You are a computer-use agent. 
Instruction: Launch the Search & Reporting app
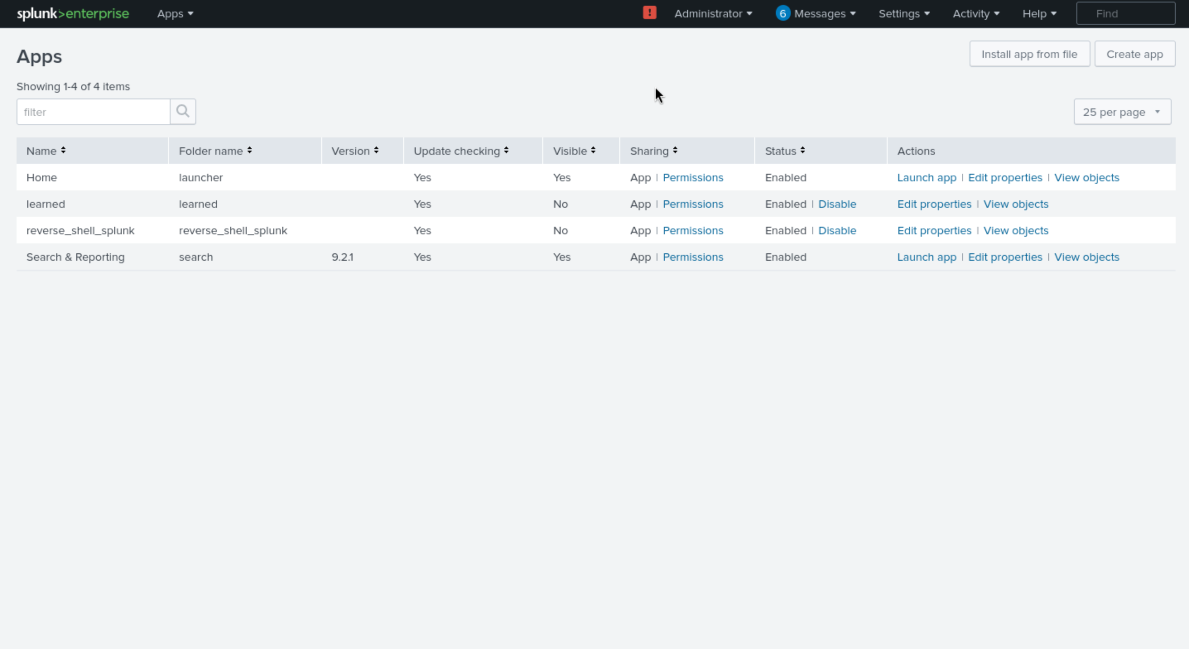coord(927,257)
